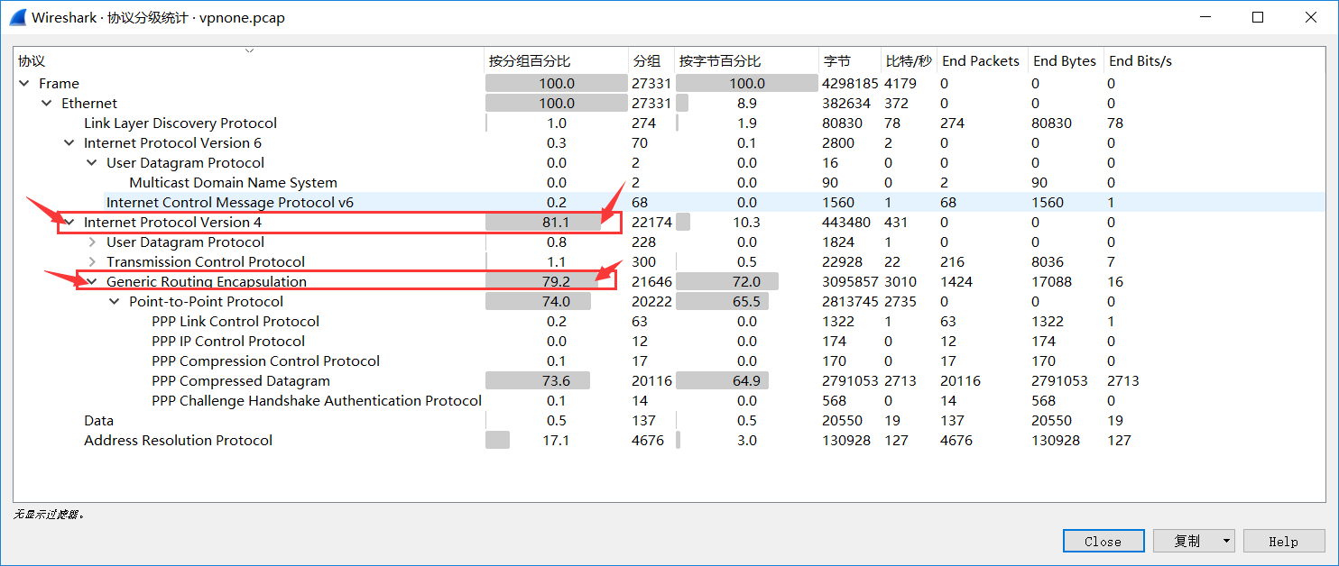The height and width of the screenshot is (566, 1339).
Task: Click the Close button
Action: [x=1103, y=541]
